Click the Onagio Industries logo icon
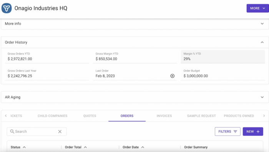This screenshot has width=269, height=152. [x=7, y=8]
